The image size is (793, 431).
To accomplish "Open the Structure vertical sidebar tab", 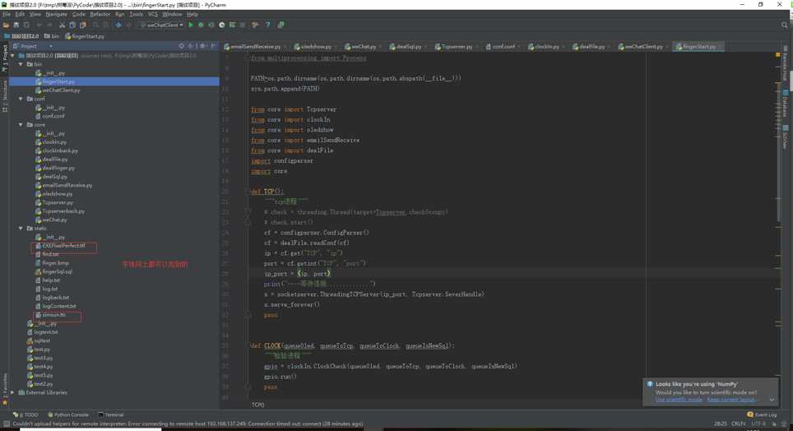I will pyautogui.click(x=5, y=96).
